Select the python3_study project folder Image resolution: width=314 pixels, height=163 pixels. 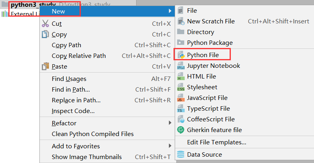click(33, 6)
